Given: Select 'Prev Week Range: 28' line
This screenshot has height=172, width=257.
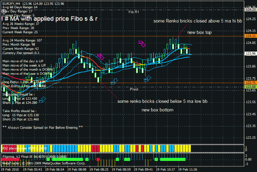Looking at the screenshot, I should tap(18, 28).
